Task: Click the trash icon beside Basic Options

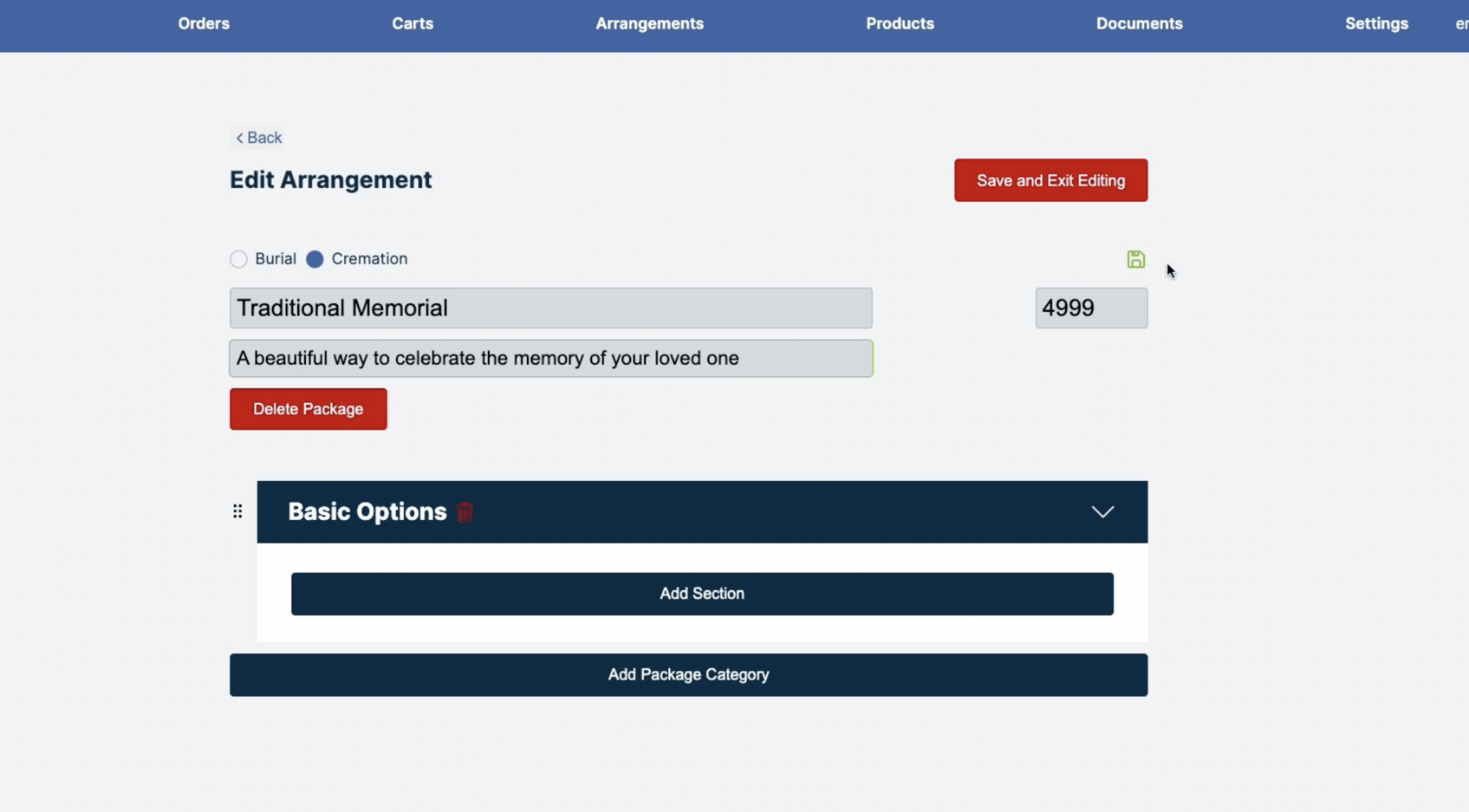Action: tap(465, 512)
